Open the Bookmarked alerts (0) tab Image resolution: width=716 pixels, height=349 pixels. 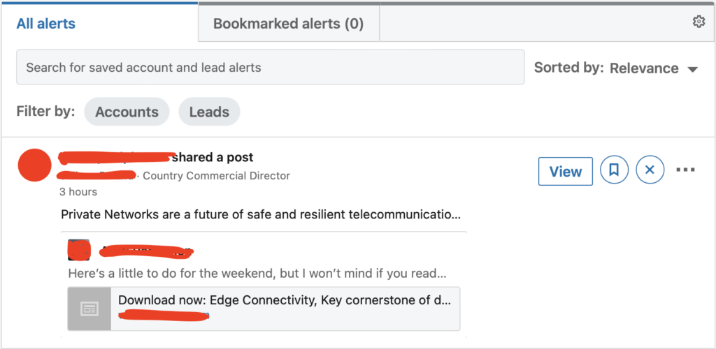coord(288,24)
